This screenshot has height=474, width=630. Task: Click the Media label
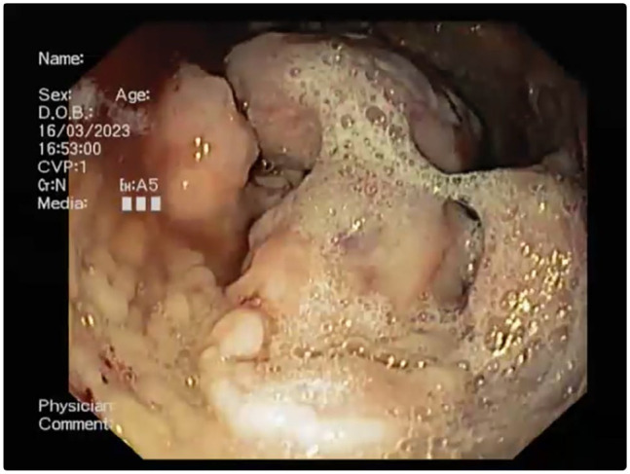(62, 203)
